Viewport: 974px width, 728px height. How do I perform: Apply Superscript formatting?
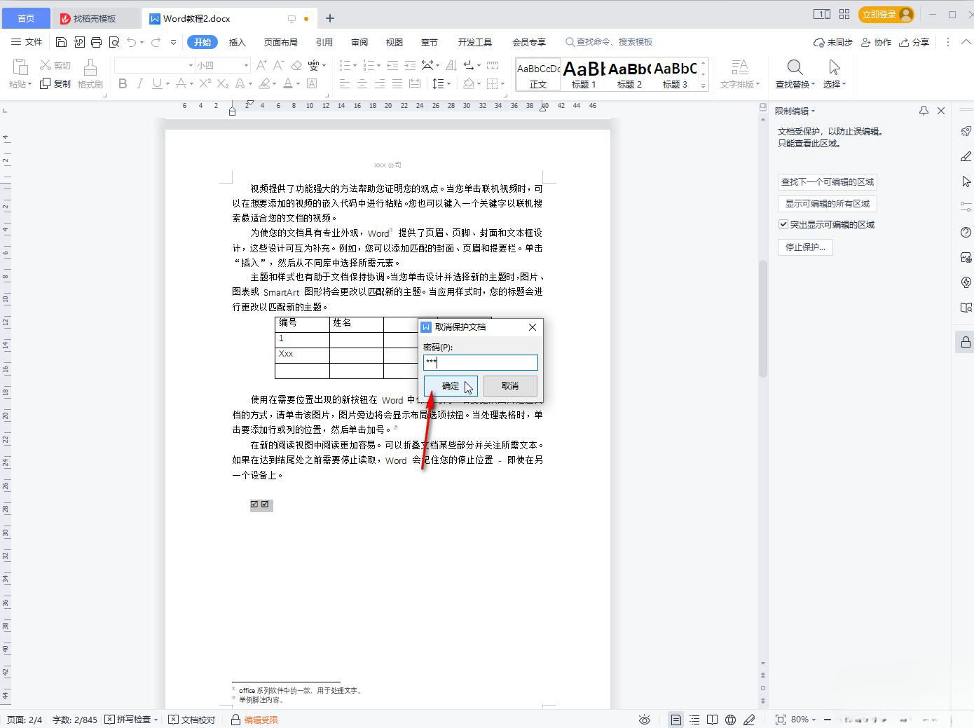pyautogui.click(x=205, y=83)
